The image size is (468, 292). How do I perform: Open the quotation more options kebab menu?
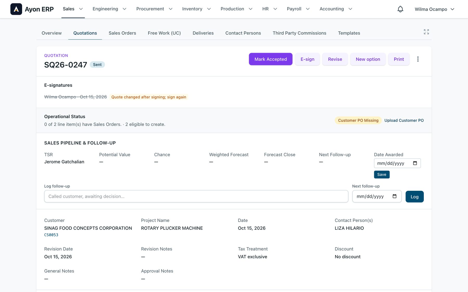coord(418,59)
